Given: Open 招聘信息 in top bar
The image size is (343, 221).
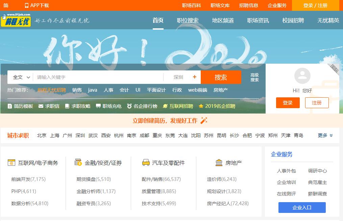Looking at the screenshot, I should (x=248, y=5).
